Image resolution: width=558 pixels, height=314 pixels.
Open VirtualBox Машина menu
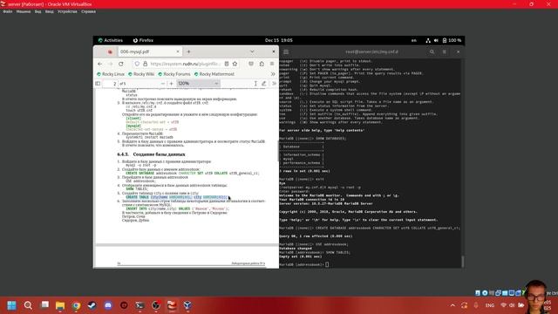[24, 11]
